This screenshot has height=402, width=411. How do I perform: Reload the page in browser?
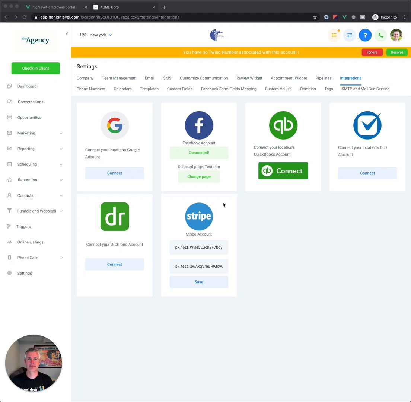point(25,17)
